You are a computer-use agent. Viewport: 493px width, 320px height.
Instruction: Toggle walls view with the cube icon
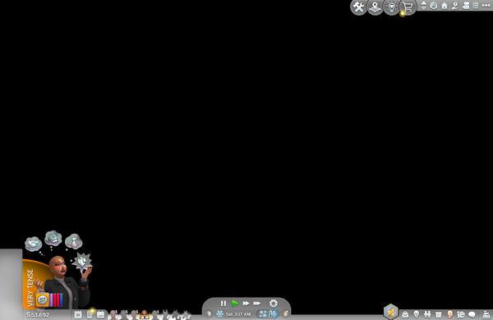coord(434,6)
